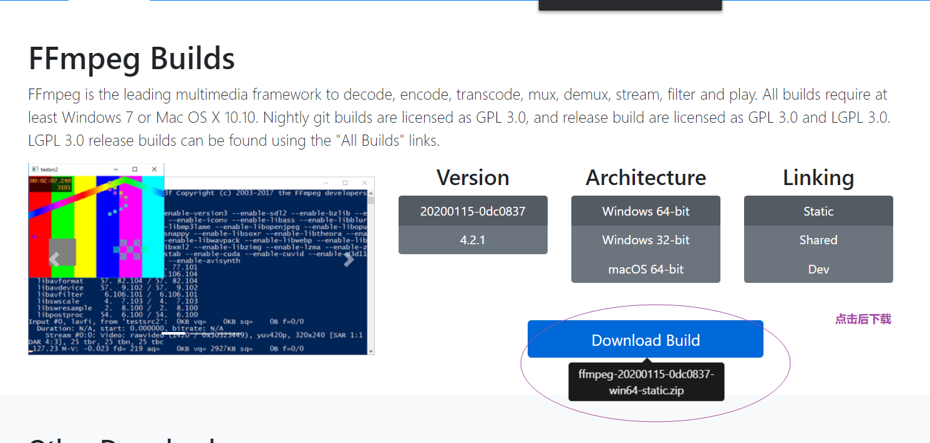Choose Windows 64-bit architecture

[x=646, y=211]
